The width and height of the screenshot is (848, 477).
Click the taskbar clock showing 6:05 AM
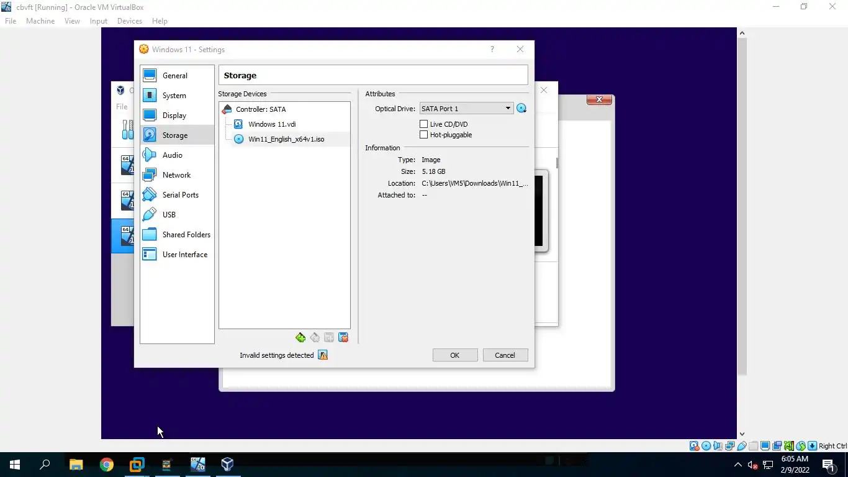click(795, 465)
